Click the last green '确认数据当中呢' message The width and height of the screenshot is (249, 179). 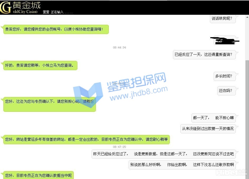38,175
